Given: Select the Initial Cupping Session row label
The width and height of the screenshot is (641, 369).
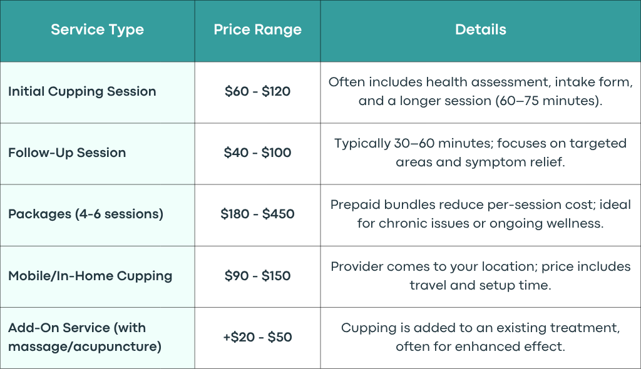Looking at the screenshot, I should coord(82,91).
